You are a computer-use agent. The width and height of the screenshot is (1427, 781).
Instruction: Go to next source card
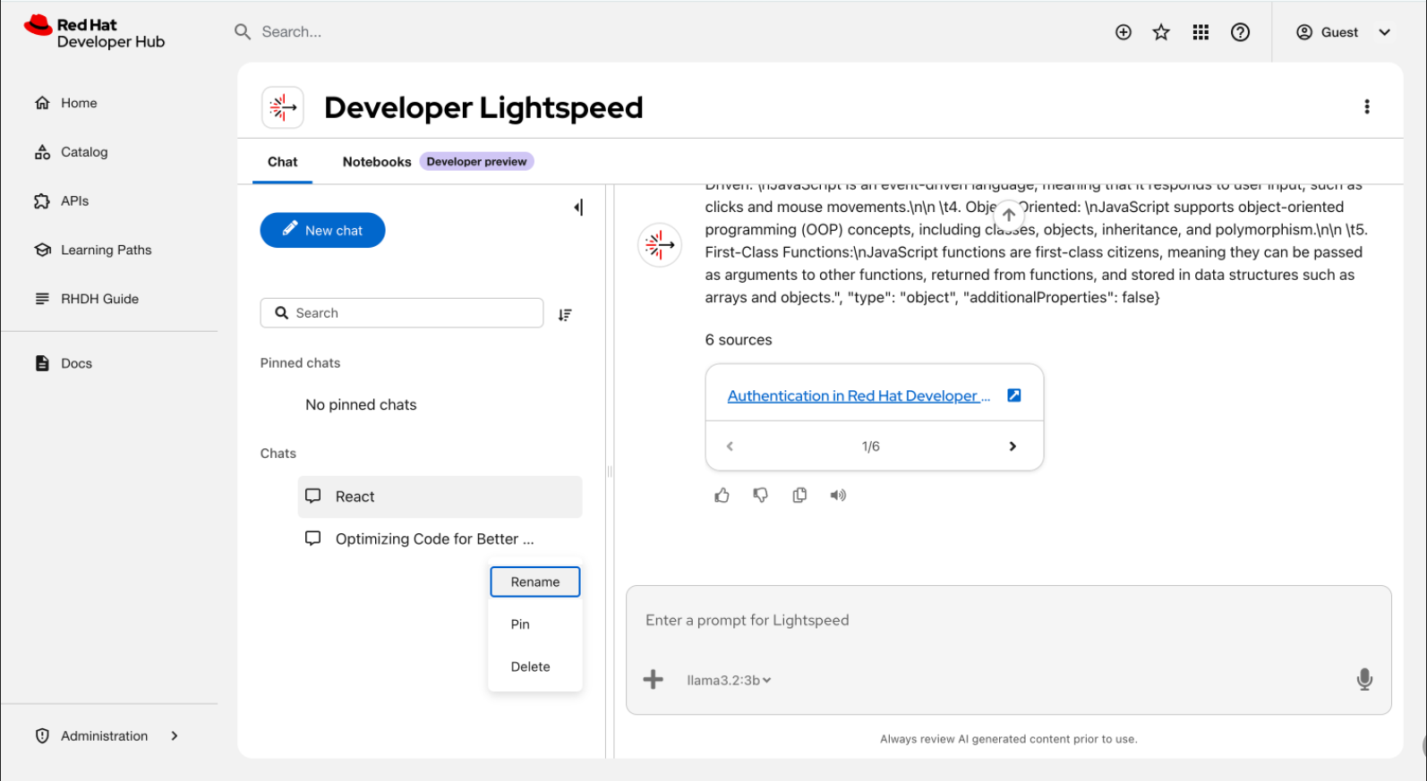pyautogui.click(x=1013, y=446)
